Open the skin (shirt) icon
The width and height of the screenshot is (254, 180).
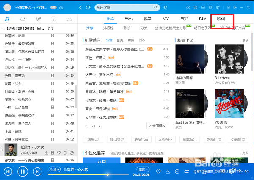(210, 8)
